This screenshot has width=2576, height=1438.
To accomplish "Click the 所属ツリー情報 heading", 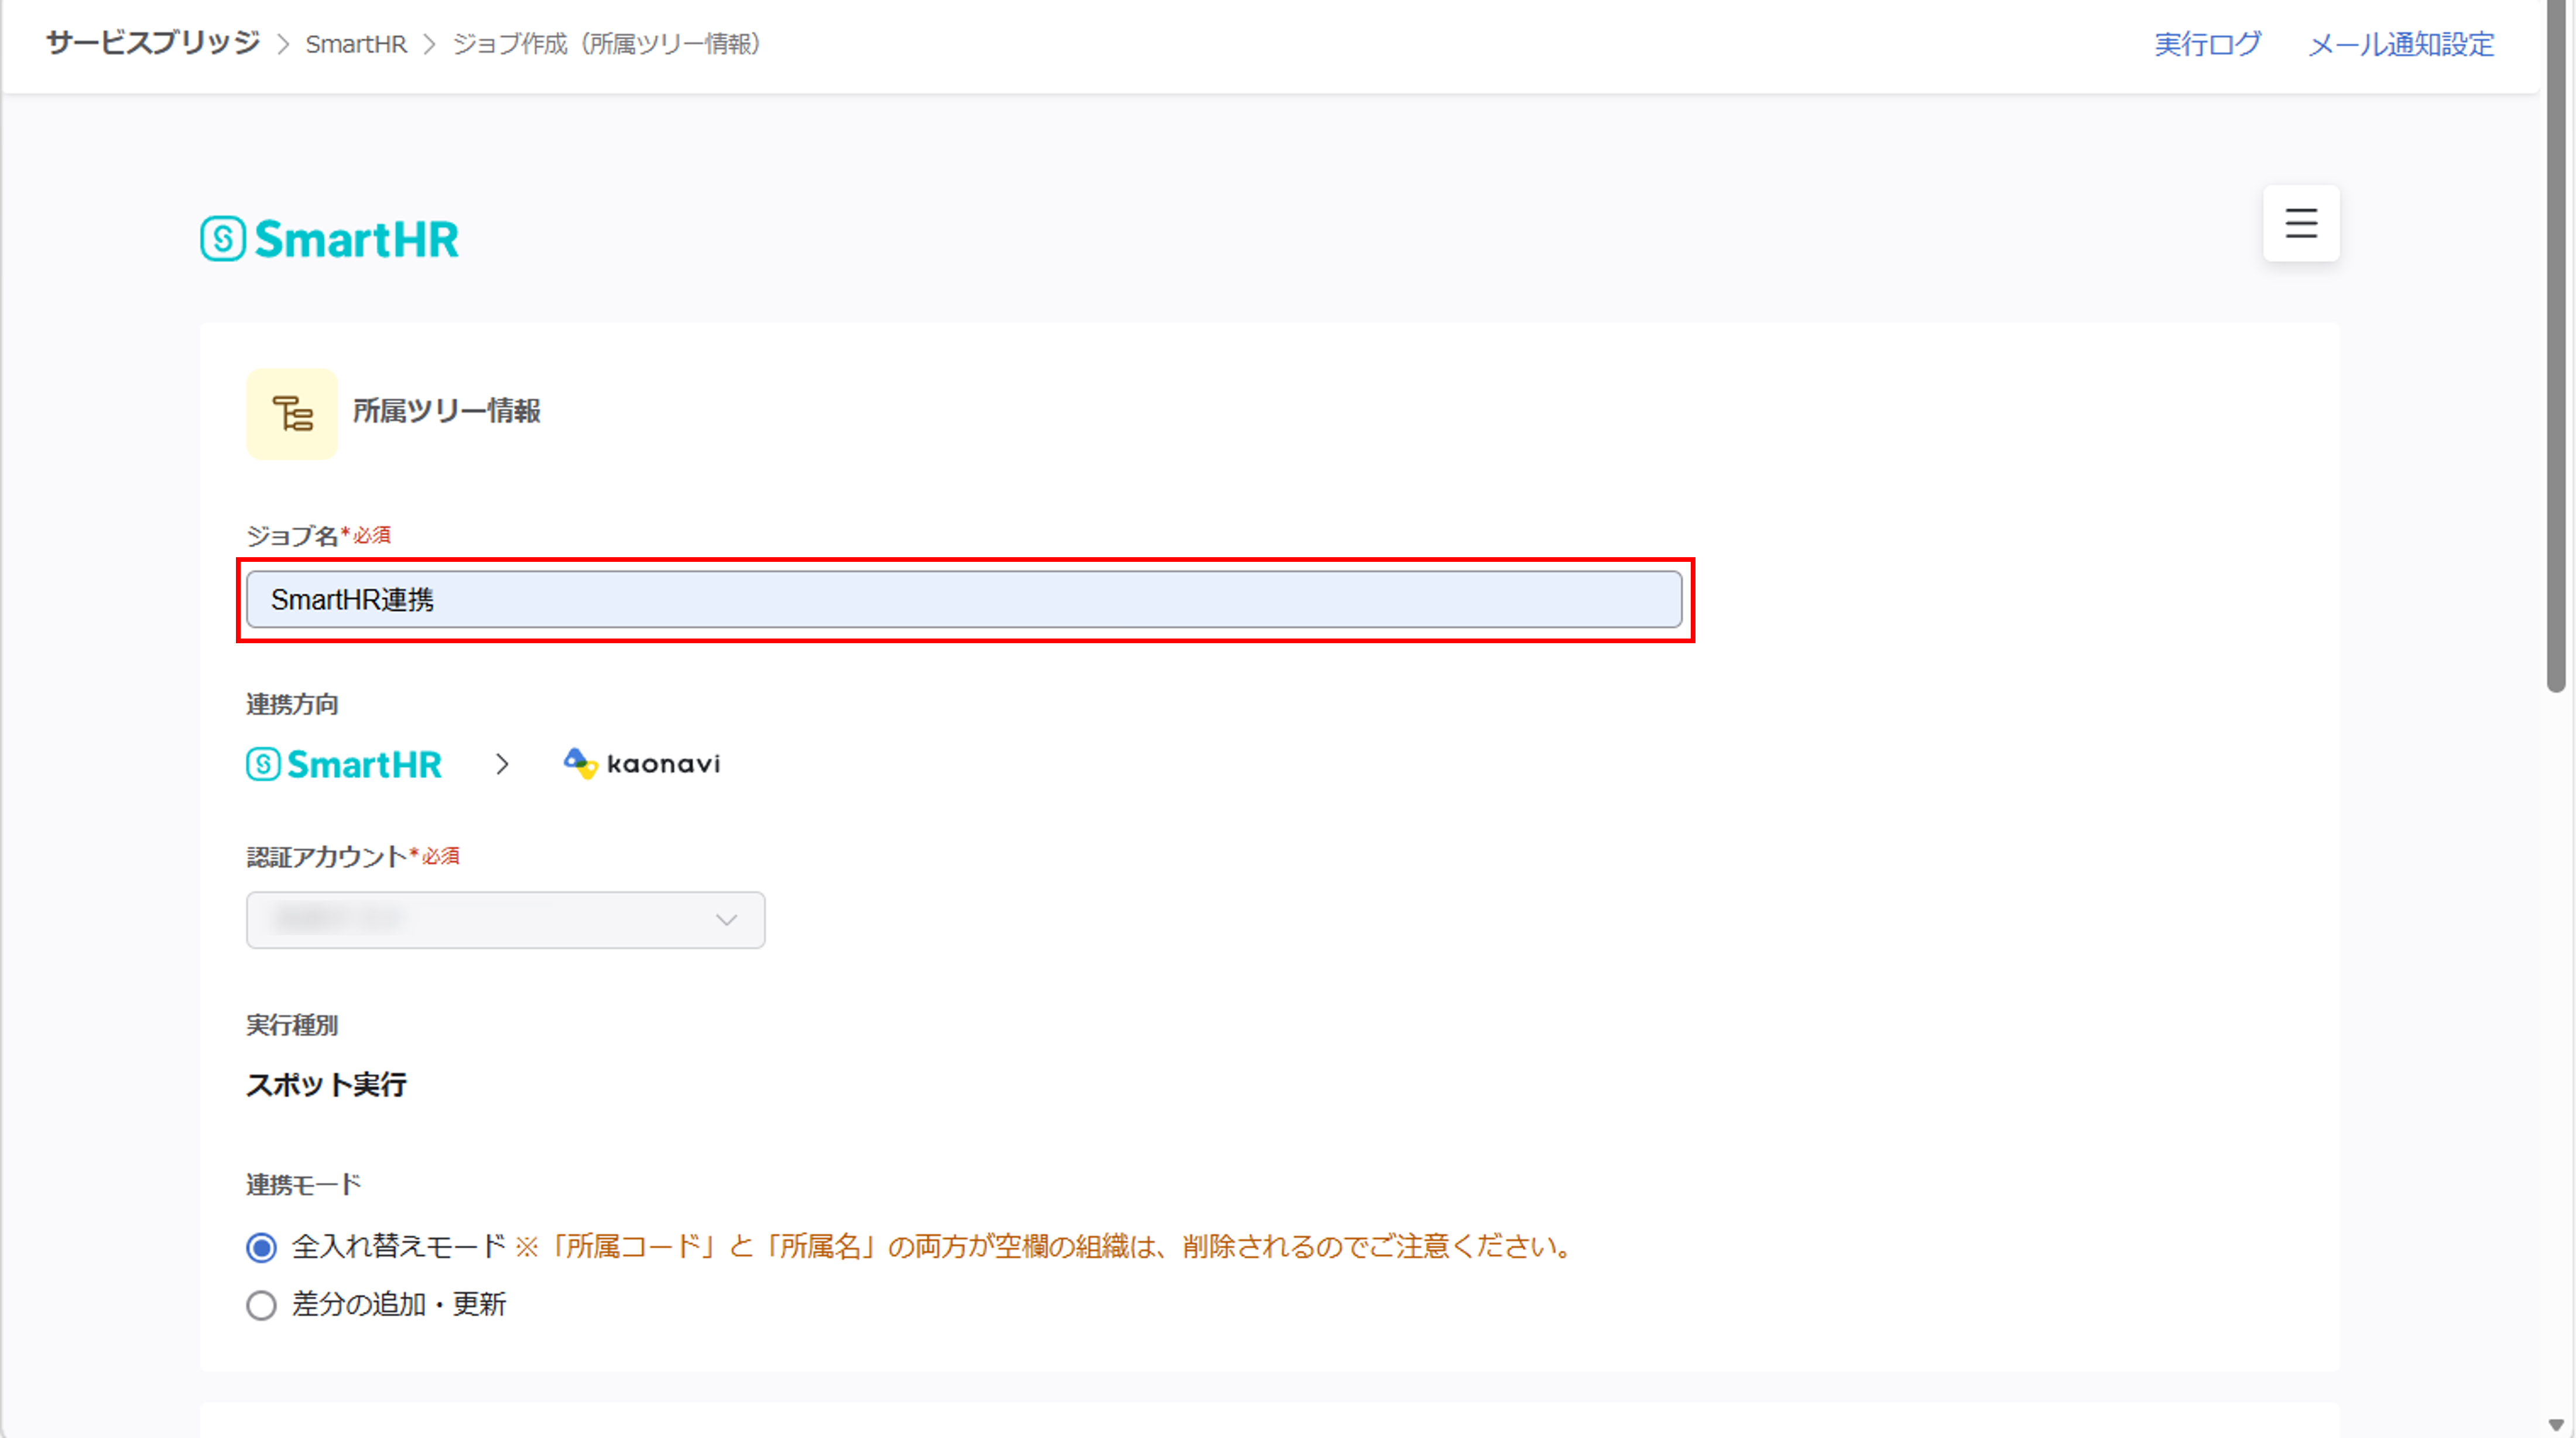I will pos(446,411).
